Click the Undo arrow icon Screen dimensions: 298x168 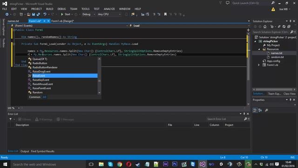pos(45,14)
